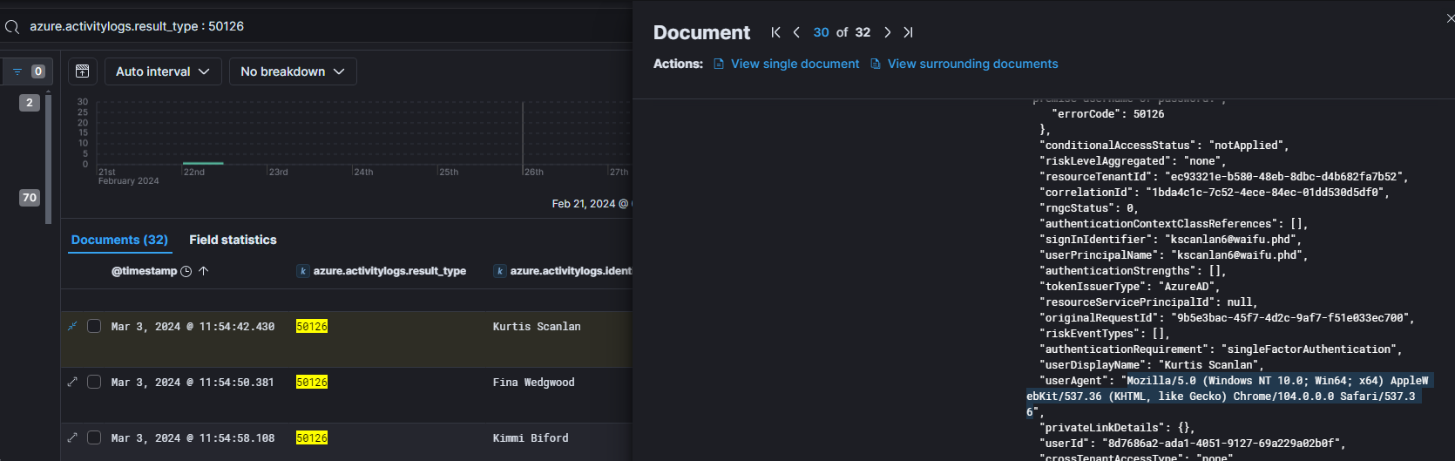Click the authenticationRequirement singleFactorAuthentication line
Screen dimensions: 1455x461
[x=1220, y=349]
